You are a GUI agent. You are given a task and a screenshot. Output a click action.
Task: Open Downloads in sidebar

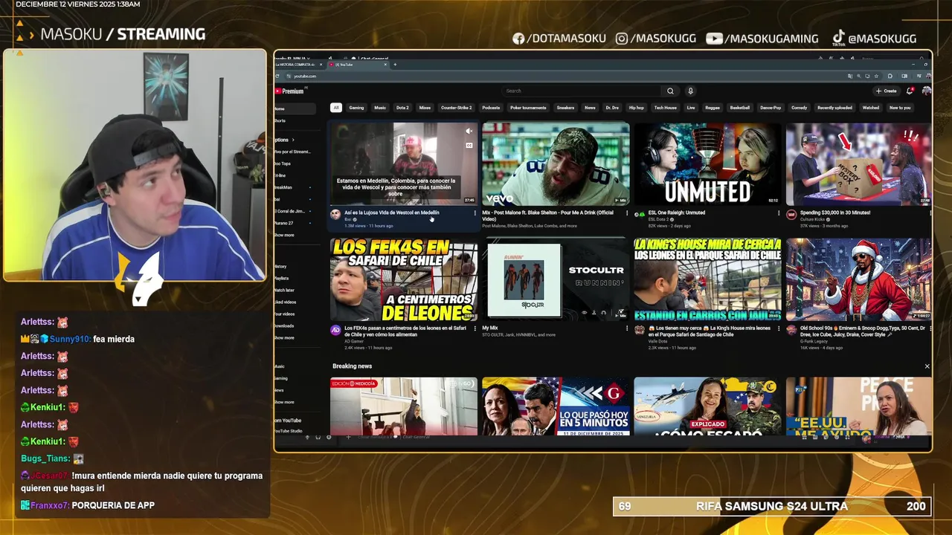coord(284,325)
